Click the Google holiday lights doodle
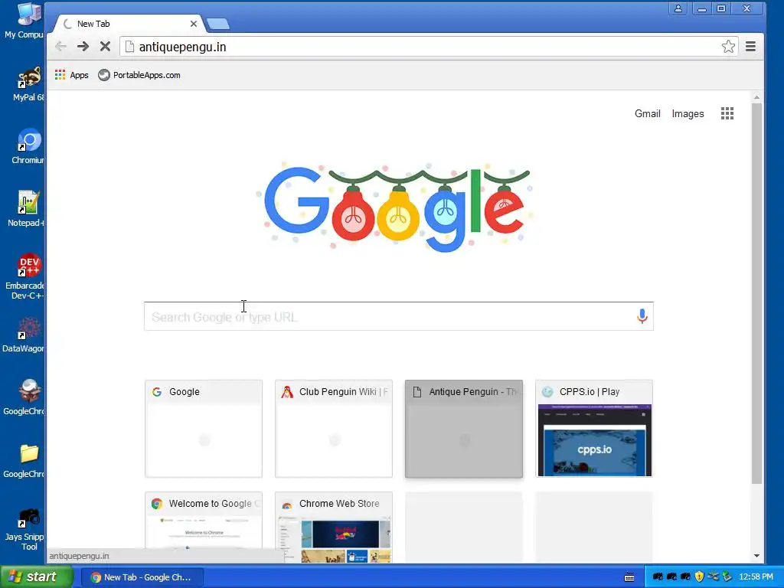 tap(395, 207)
